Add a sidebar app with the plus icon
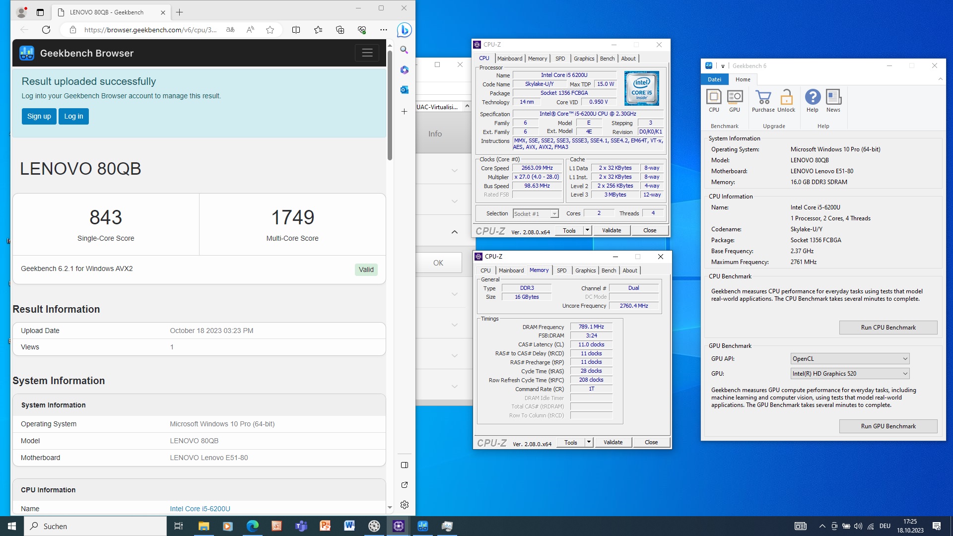The height and width of the screenshot is (536, 953). [404, 112]
